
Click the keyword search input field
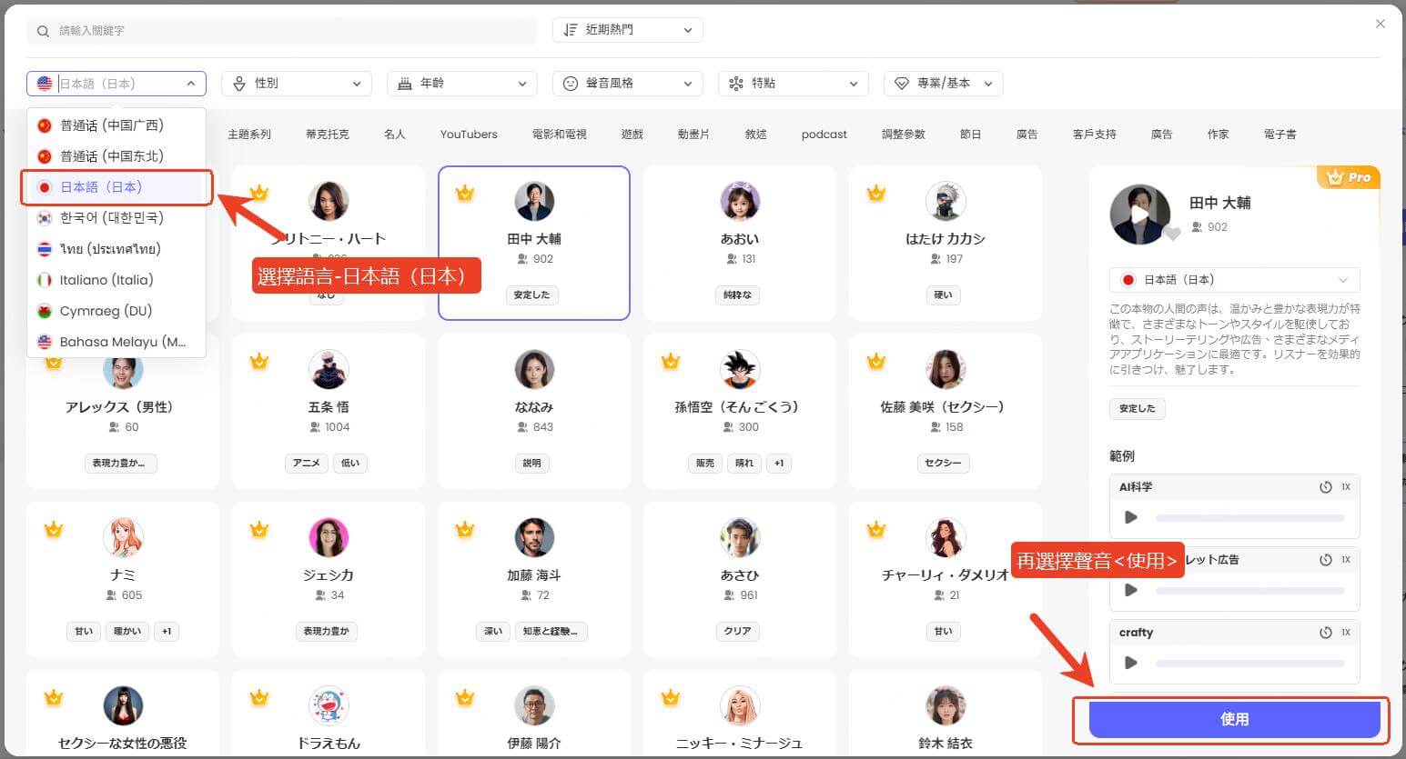tap(282, 31)
